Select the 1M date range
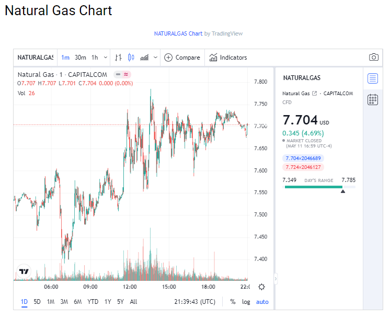Viewport: 390px width, 318px height. (x=51, y=302)
